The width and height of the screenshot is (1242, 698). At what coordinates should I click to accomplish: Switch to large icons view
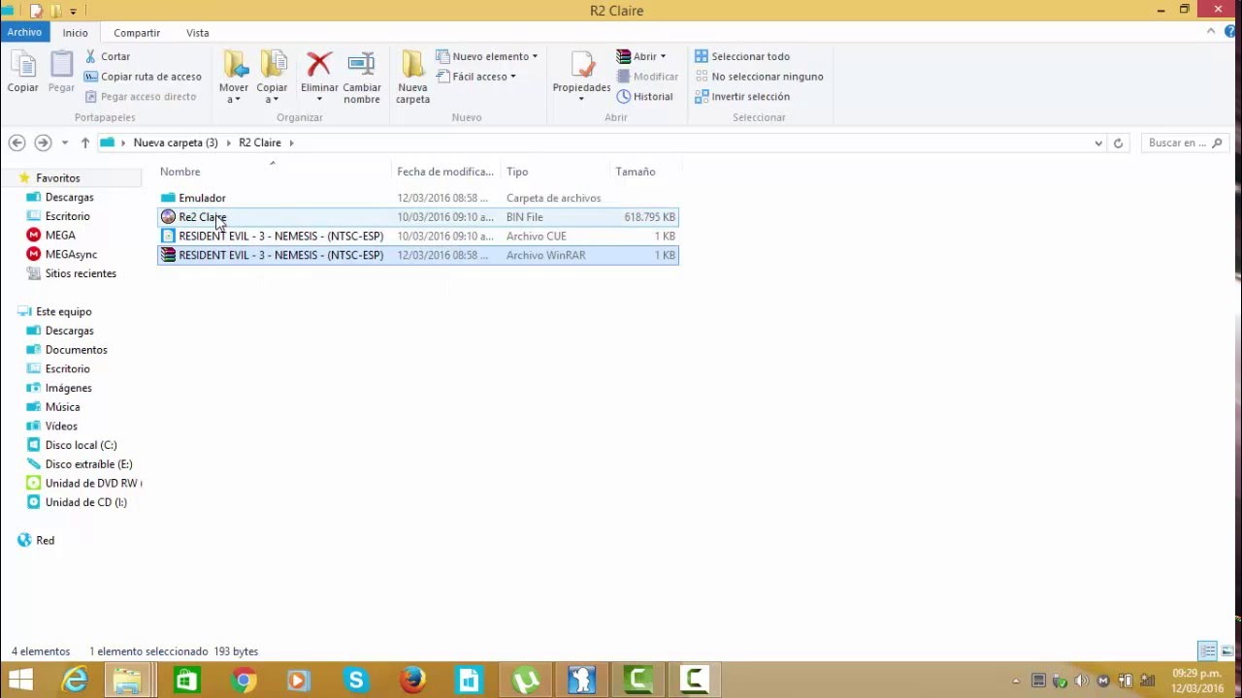(x=1227, y=650)
